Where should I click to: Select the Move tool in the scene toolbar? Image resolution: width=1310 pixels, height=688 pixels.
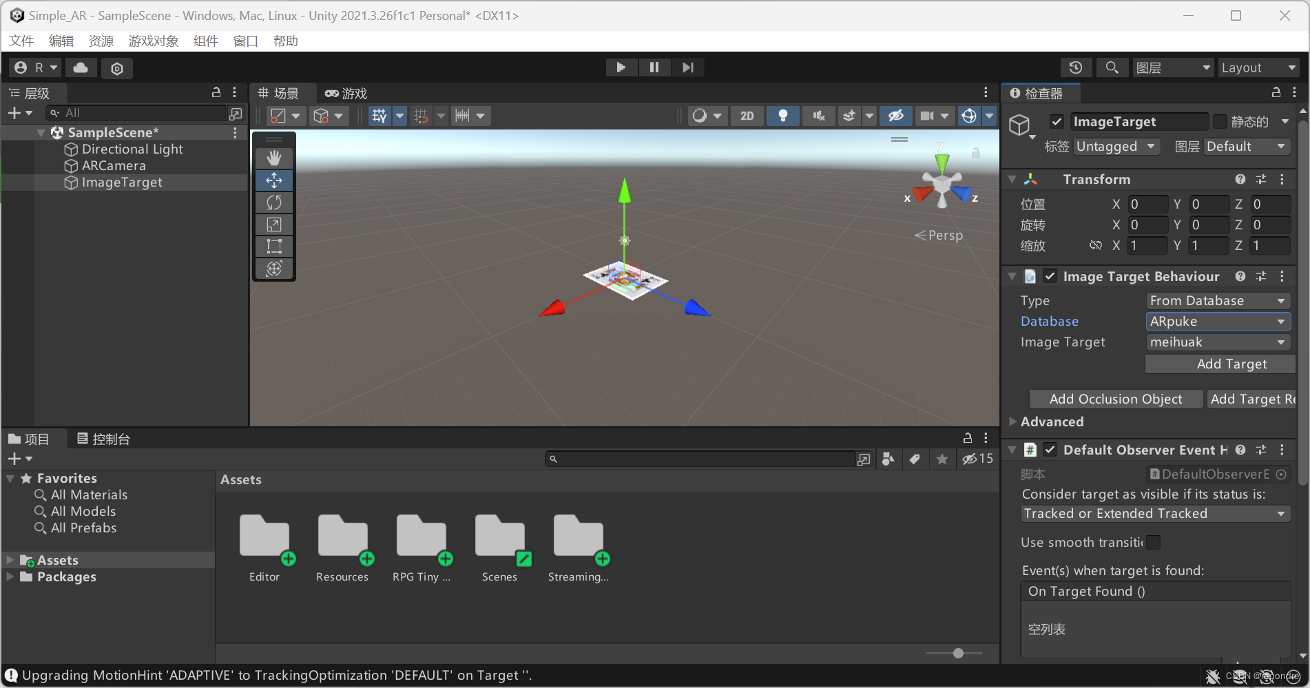273,180
